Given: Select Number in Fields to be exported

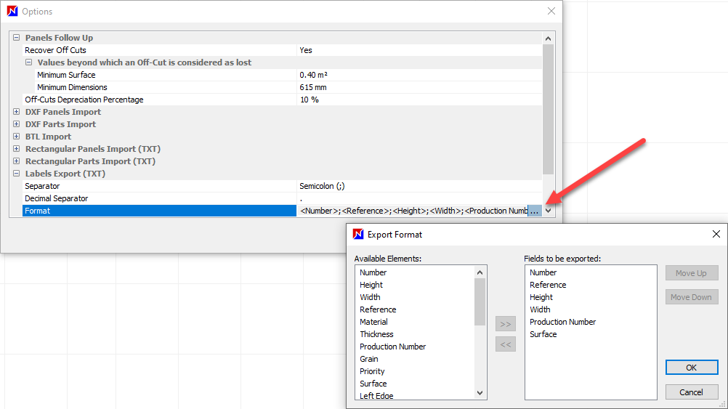Looking at the screenshot, I should 543,272.
